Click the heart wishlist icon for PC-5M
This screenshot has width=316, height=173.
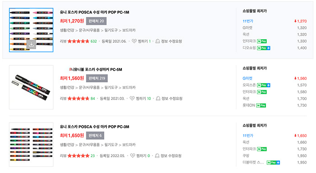point(132,98)
